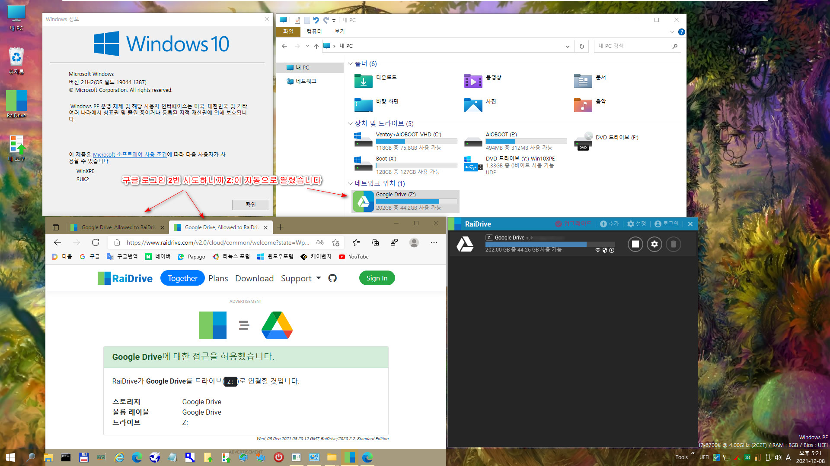Open the Ventoy+AIOBOOT_VHD (C:) drive
The width and height of the screenshot is (830, 466).
(405, 141)
